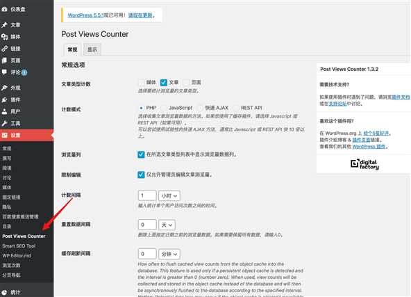411x297 pixels.
Task: Click the paintbrush icon beside 外观
Action: point(4,88)
